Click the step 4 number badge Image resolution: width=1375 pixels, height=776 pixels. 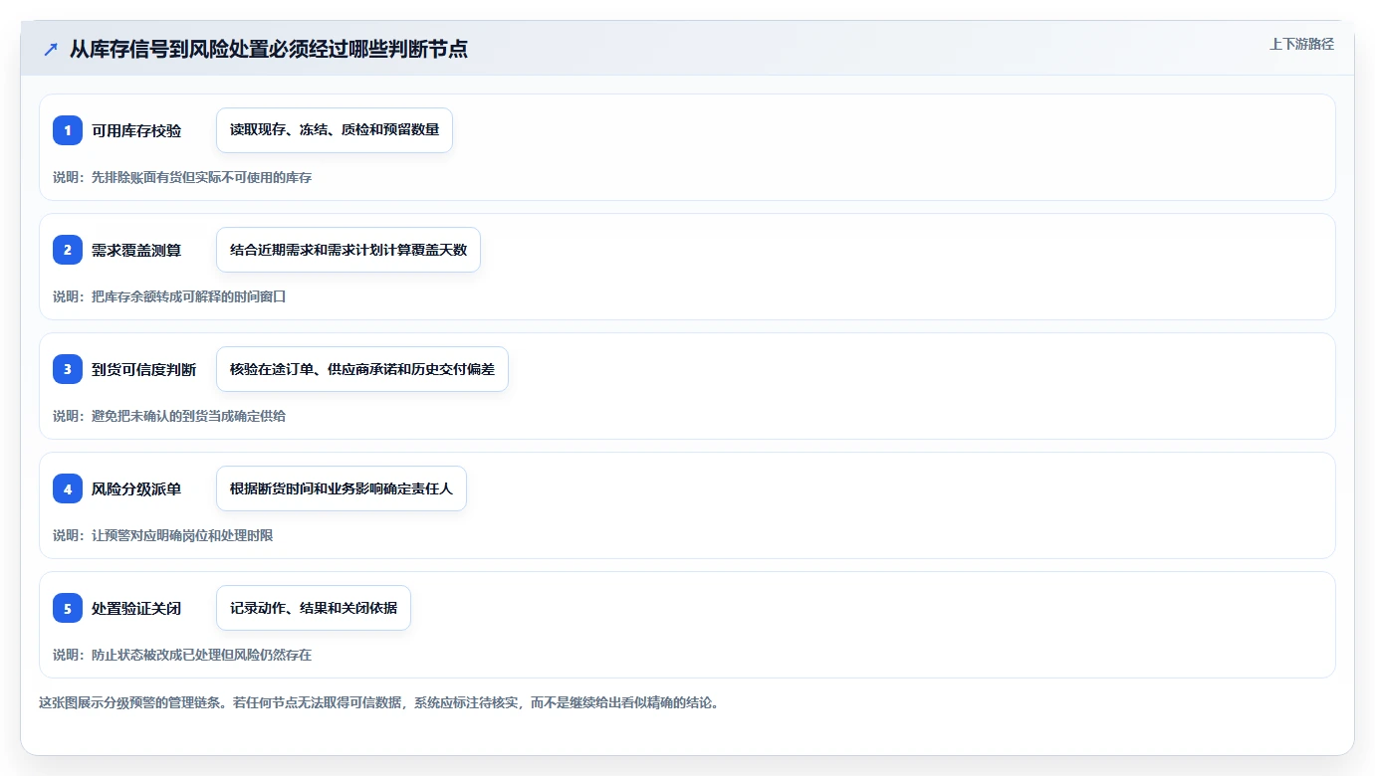pyautogui.click(x=68, y=488)
